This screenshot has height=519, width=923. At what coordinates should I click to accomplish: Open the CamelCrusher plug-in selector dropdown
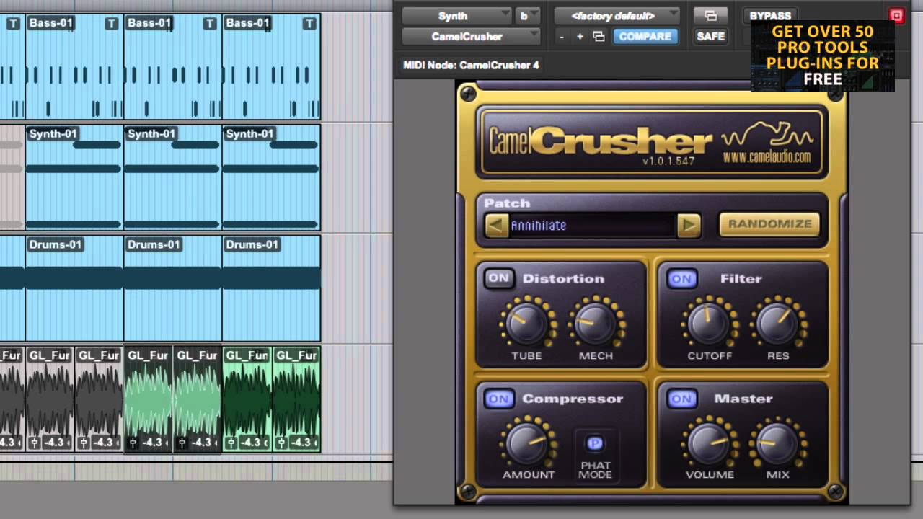tap(471, 36)
